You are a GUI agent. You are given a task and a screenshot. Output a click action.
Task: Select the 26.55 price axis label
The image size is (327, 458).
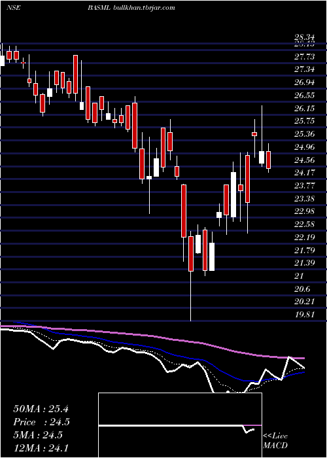(304, 96)
